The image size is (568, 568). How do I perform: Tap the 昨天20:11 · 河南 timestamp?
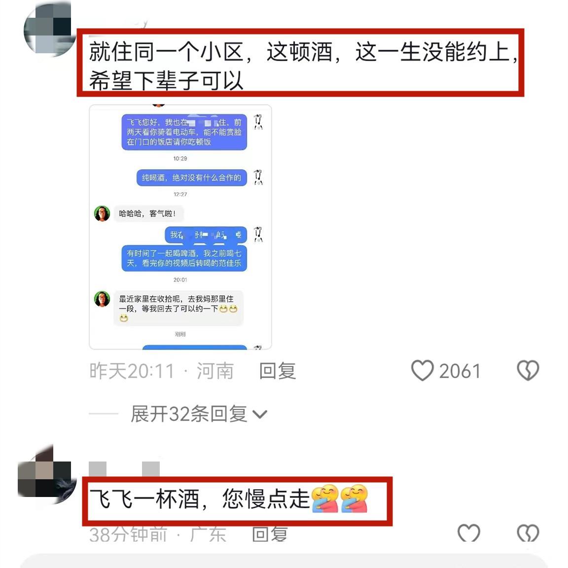(x=162, y=371)
